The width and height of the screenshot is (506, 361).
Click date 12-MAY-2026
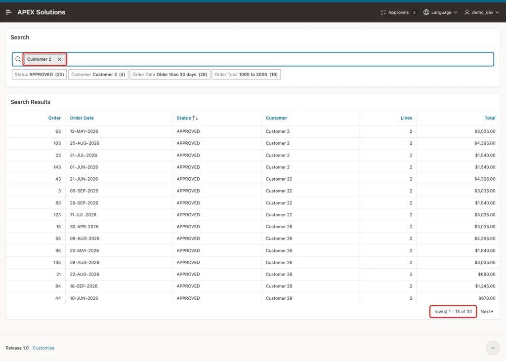pos(84,131)
